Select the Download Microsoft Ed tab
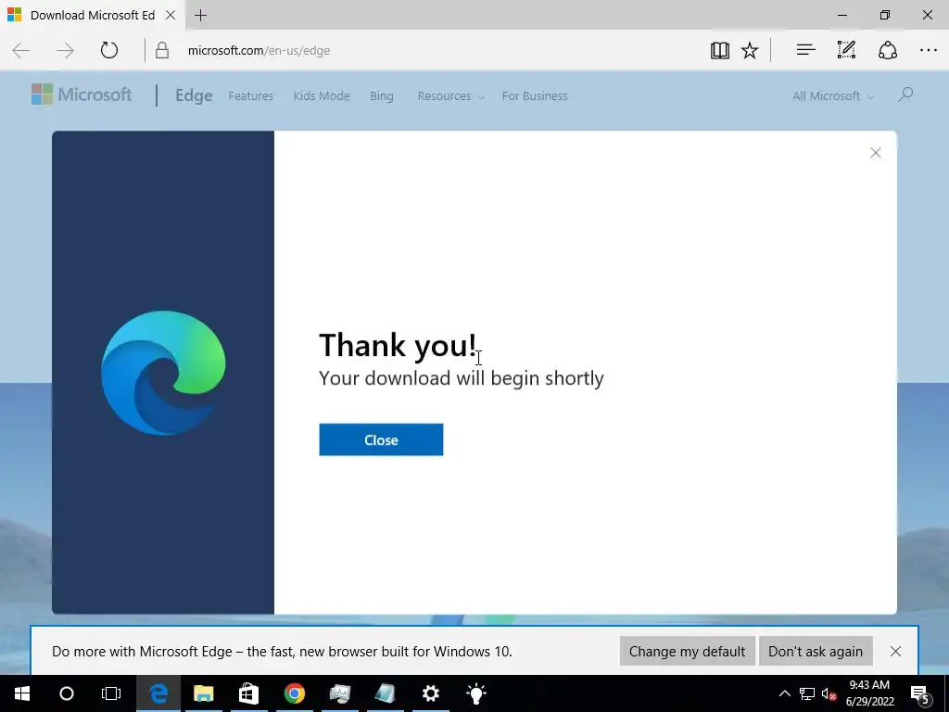The image size is (949, 712). pyautogui.click(x=92, y=15)
